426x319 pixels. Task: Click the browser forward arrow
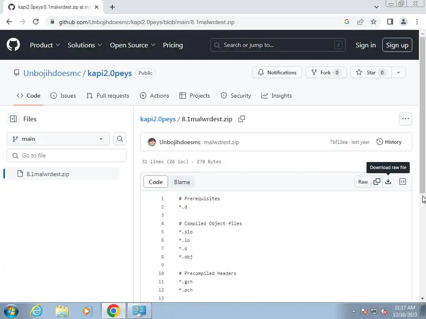(x=22, y=22)
